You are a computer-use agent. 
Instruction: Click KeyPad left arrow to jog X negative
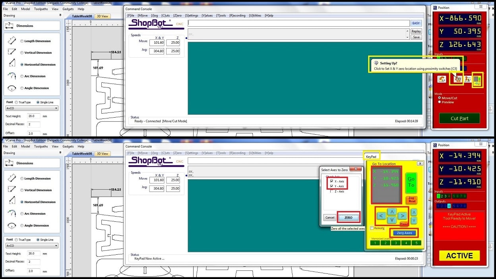point(381,216)
